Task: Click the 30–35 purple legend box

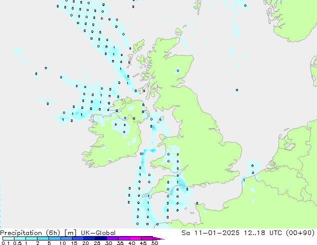Action: [112, 238]
